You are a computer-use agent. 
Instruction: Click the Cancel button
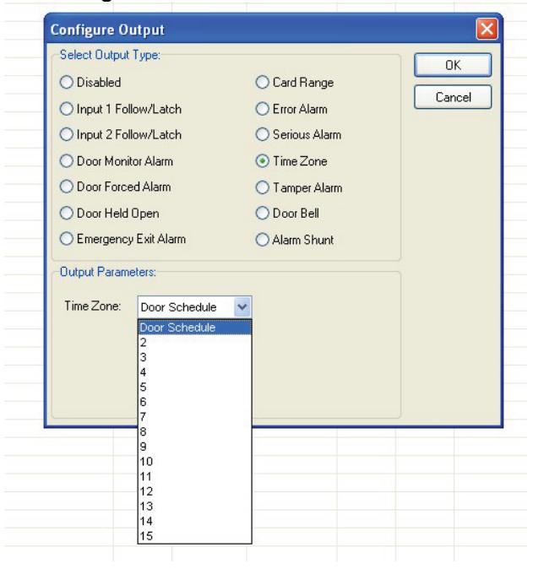(x=453, y=97)
